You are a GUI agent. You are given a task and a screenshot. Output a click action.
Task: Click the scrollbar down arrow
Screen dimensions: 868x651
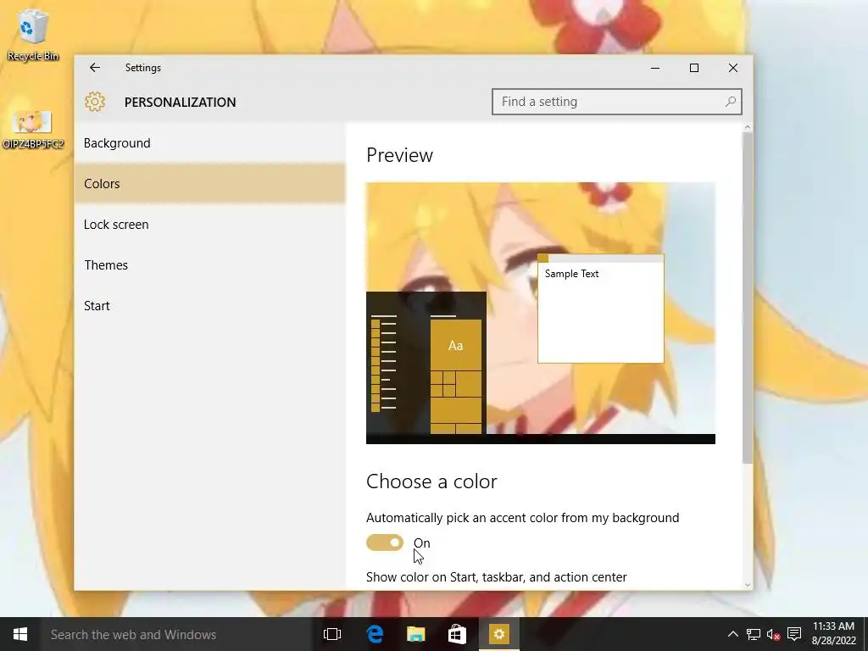[x=748, y=585]
